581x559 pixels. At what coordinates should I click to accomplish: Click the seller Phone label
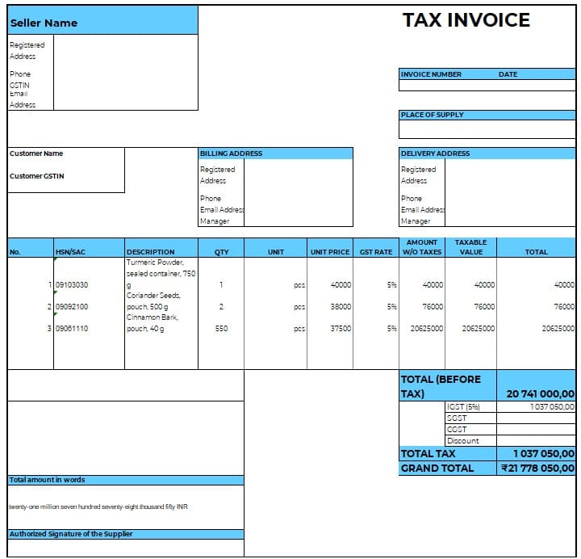pyautogui.click(x=20, y=74)
